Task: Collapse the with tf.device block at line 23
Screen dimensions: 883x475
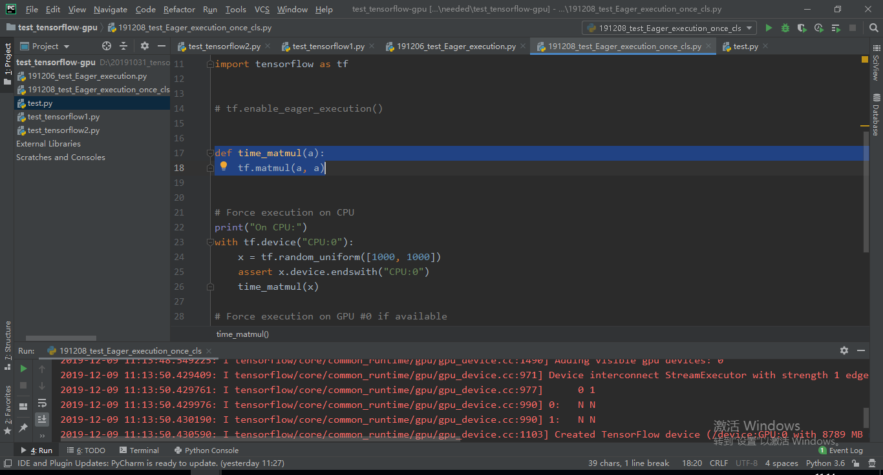Action: click(210, 242)
